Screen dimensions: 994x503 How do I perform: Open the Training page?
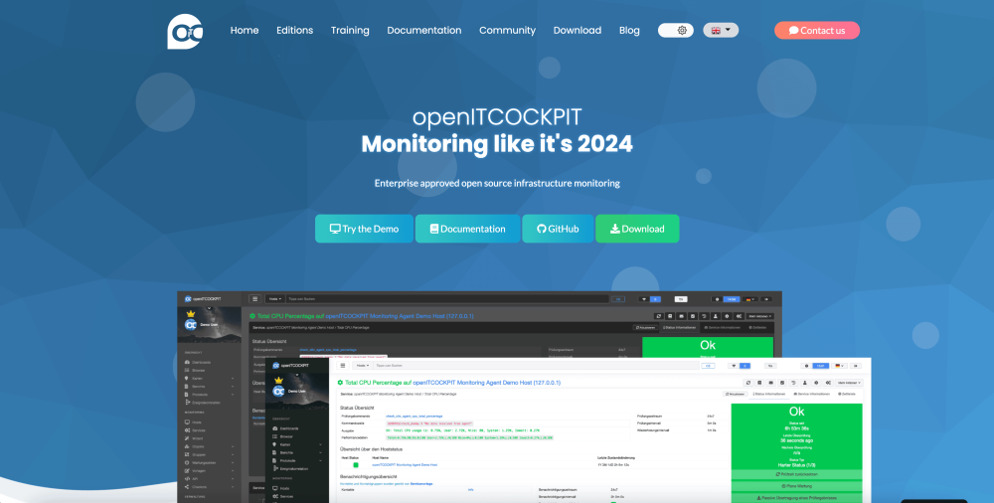[x=350, y=31]
